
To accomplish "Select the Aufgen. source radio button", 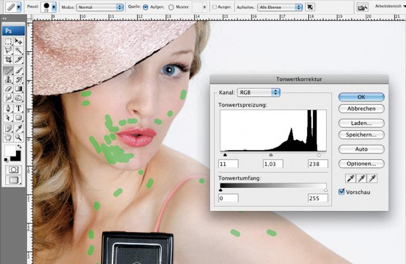I will coord(146,7).
